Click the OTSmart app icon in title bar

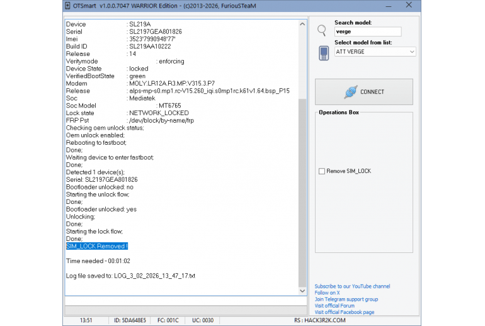tap(69, 6)
